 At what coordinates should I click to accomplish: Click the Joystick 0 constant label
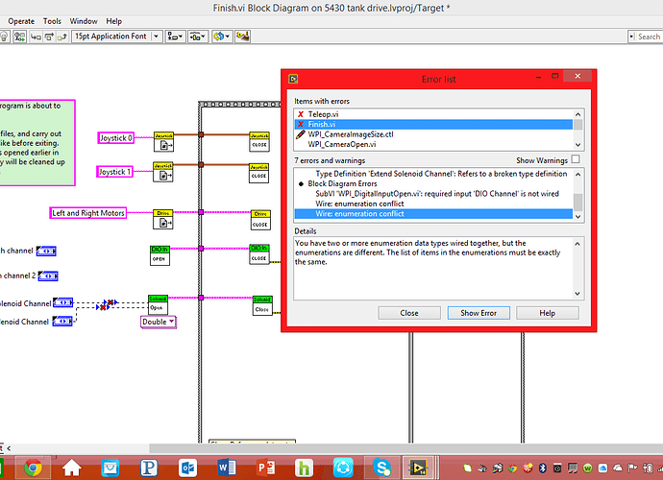tap(116, 138)
